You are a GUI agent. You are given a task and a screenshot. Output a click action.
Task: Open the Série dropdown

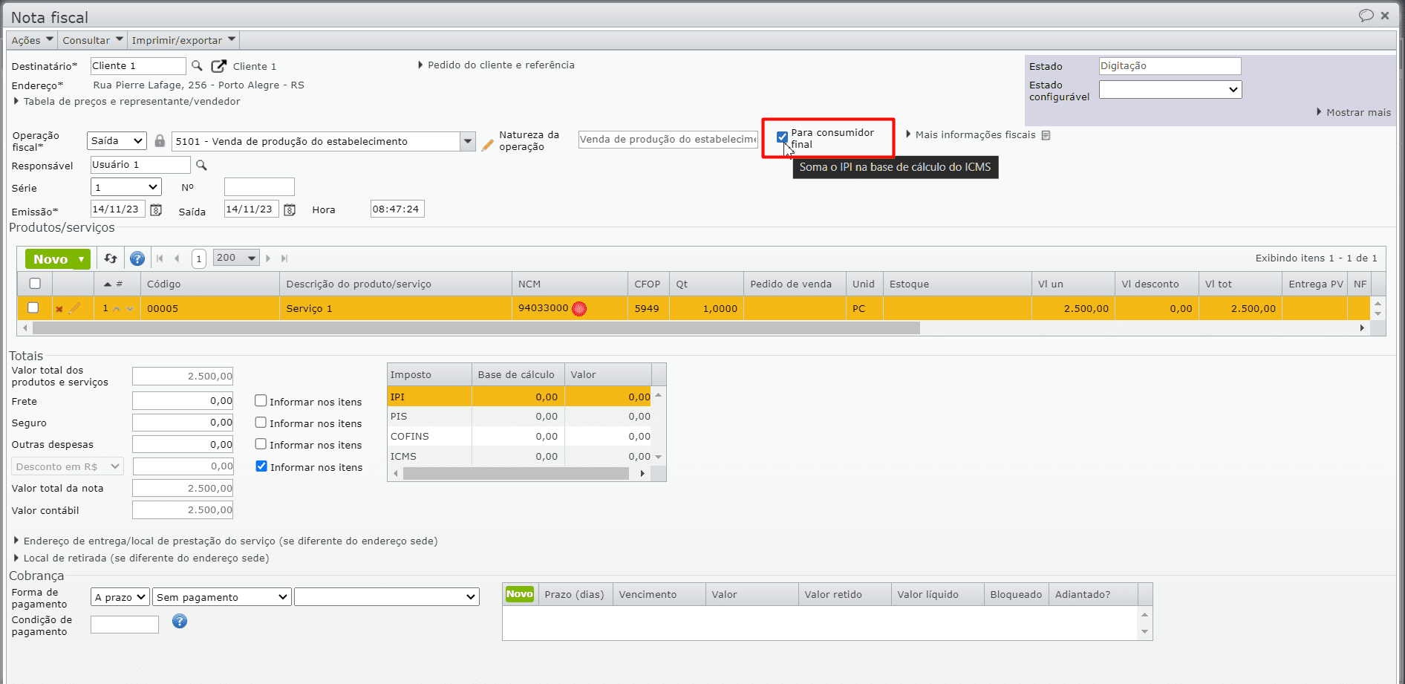coord(126,187)
